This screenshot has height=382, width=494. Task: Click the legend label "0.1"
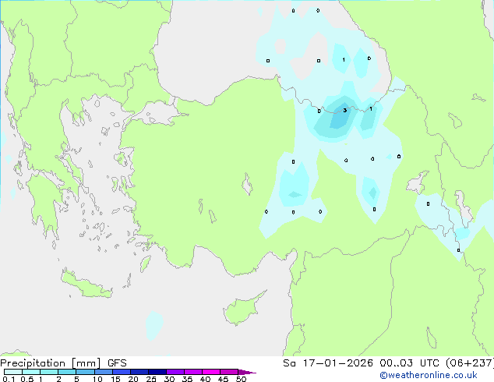point(9,379)
